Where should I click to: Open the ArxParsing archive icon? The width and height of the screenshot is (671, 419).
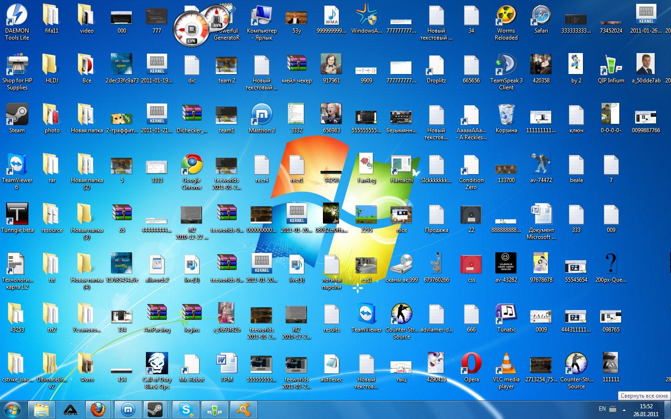[157, 318]
